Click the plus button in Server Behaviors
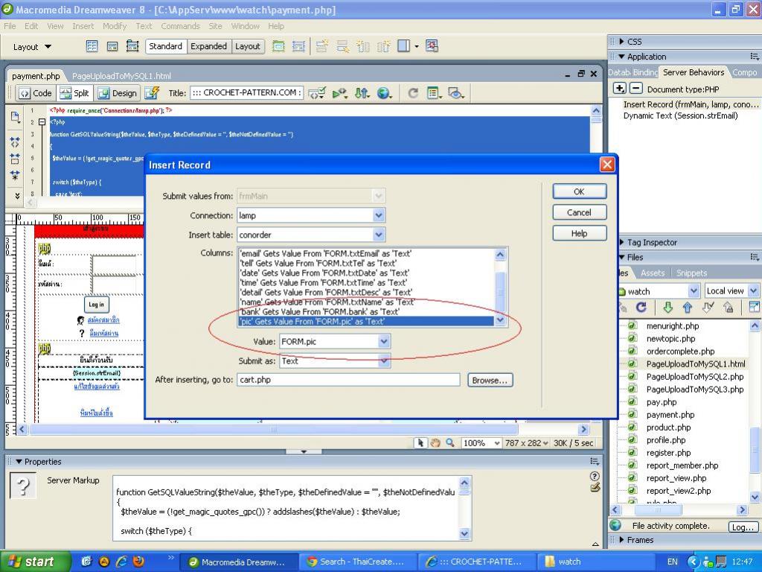The image size is (762, 572). tap(620, 89)
